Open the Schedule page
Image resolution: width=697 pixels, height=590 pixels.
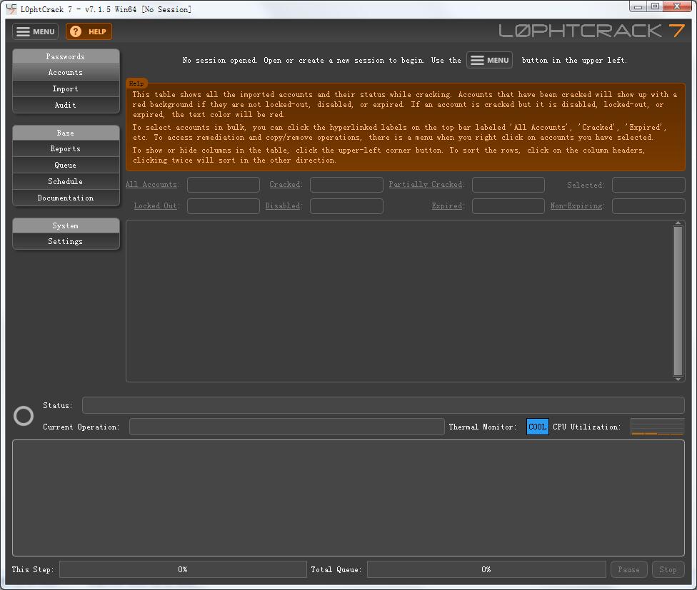(66, 182)
